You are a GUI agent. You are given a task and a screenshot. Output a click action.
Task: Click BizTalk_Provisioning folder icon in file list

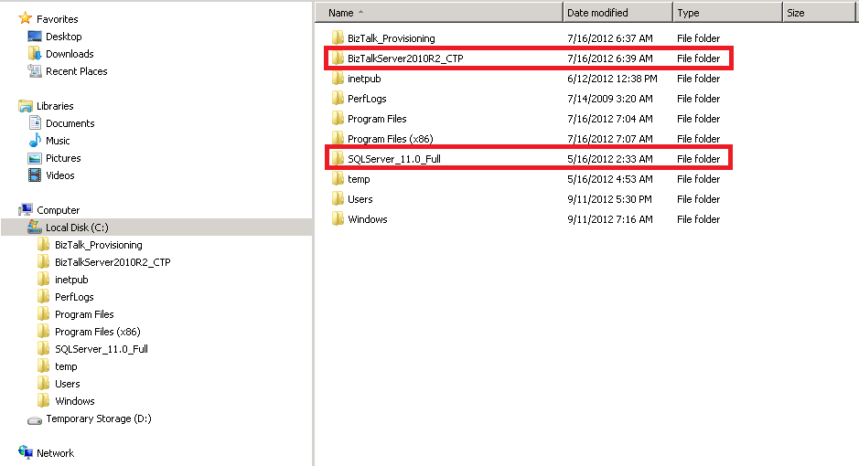338,37
